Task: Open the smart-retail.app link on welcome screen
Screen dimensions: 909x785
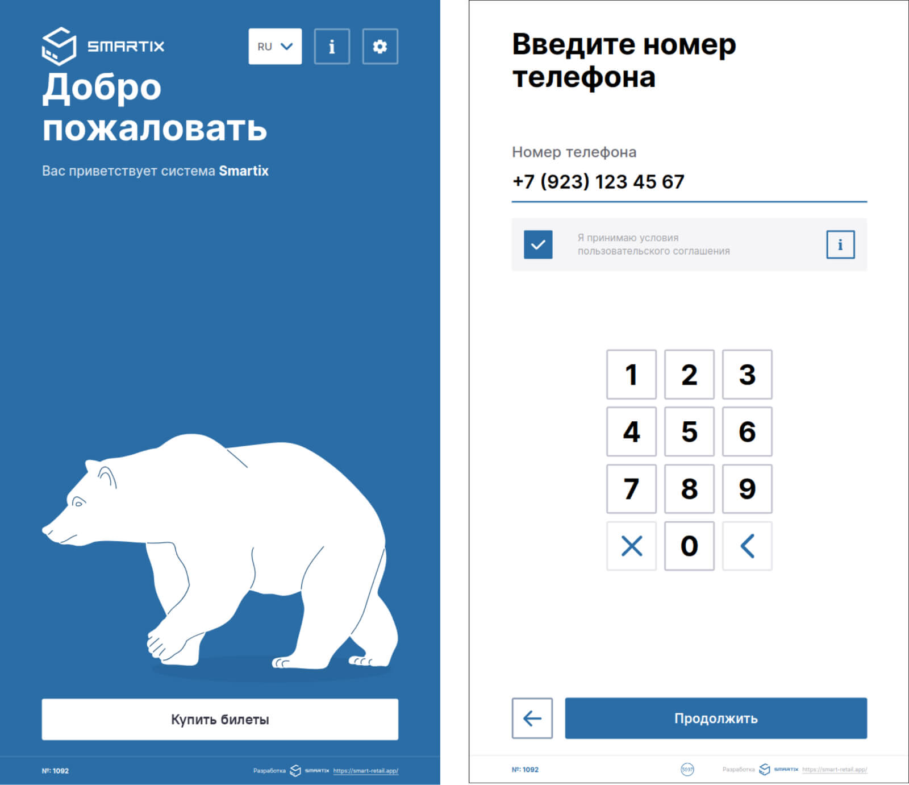Action: click(x=365, y=771)
